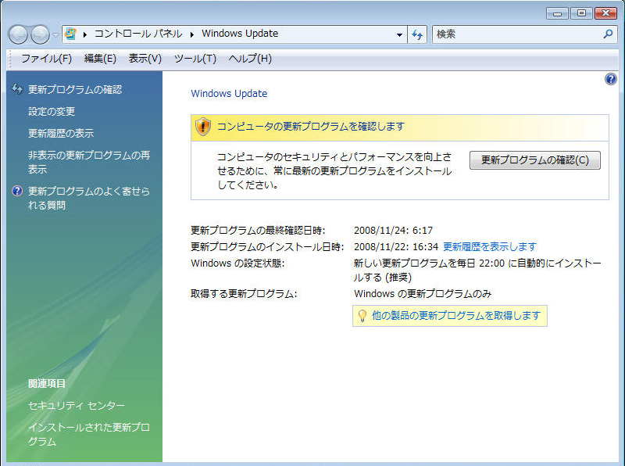Open 非表示の更新プログラムの再表示 link
Viewport: 625px width, 466px height.
89,162
